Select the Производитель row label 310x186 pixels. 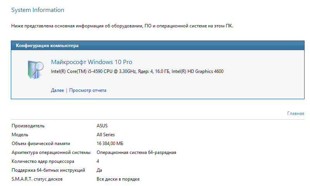point(28,126)
